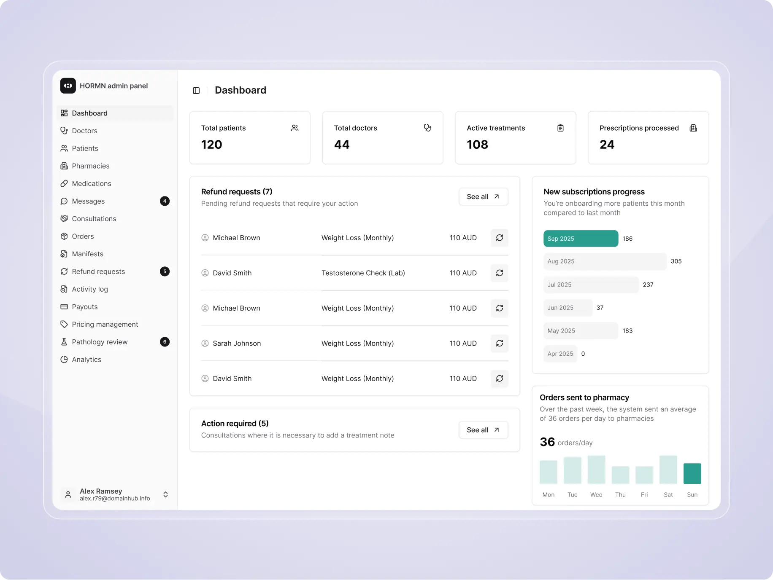Screen dimensions: 773x580
Task: Click the HORMN admin panel logo
Action: tap(68, 86)
